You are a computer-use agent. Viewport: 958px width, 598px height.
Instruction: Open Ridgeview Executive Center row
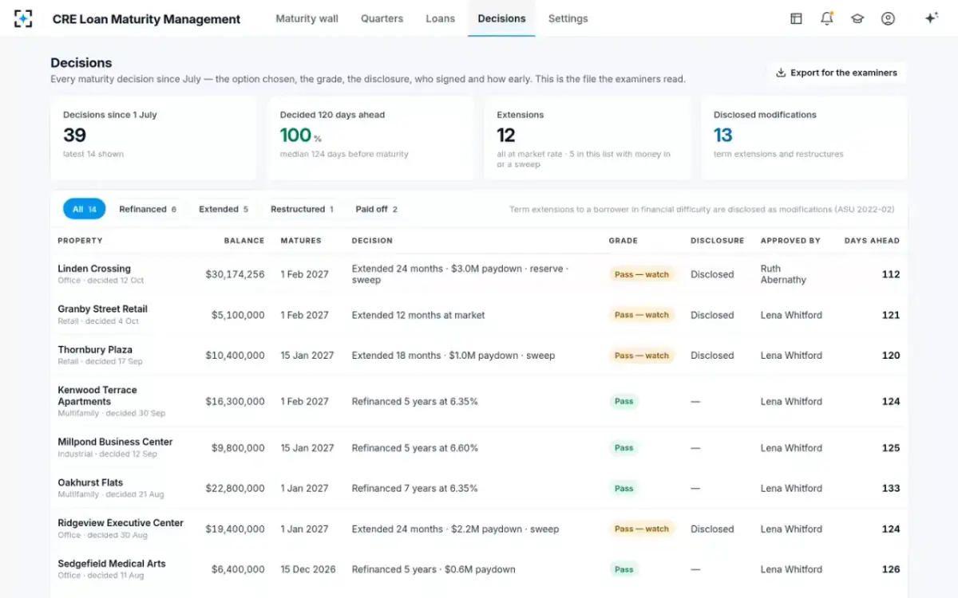click(x=479, y=529)
